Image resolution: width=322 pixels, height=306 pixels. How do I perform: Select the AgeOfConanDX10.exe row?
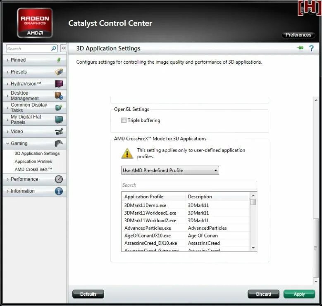coord(186,236)
